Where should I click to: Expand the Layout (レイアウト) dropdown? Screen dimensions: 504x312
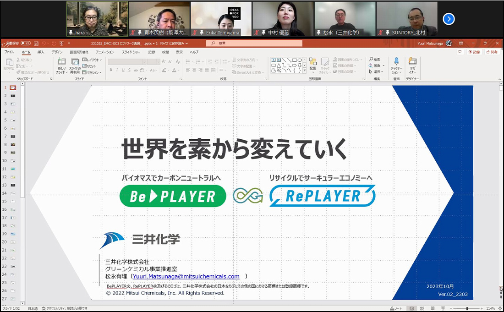(x=93, y=60)
